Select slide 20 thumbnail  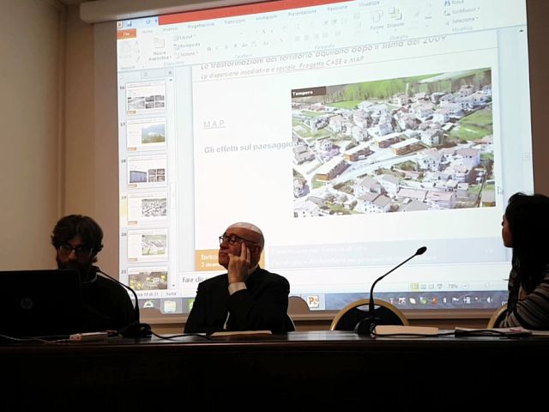click(x=148, y=245)
